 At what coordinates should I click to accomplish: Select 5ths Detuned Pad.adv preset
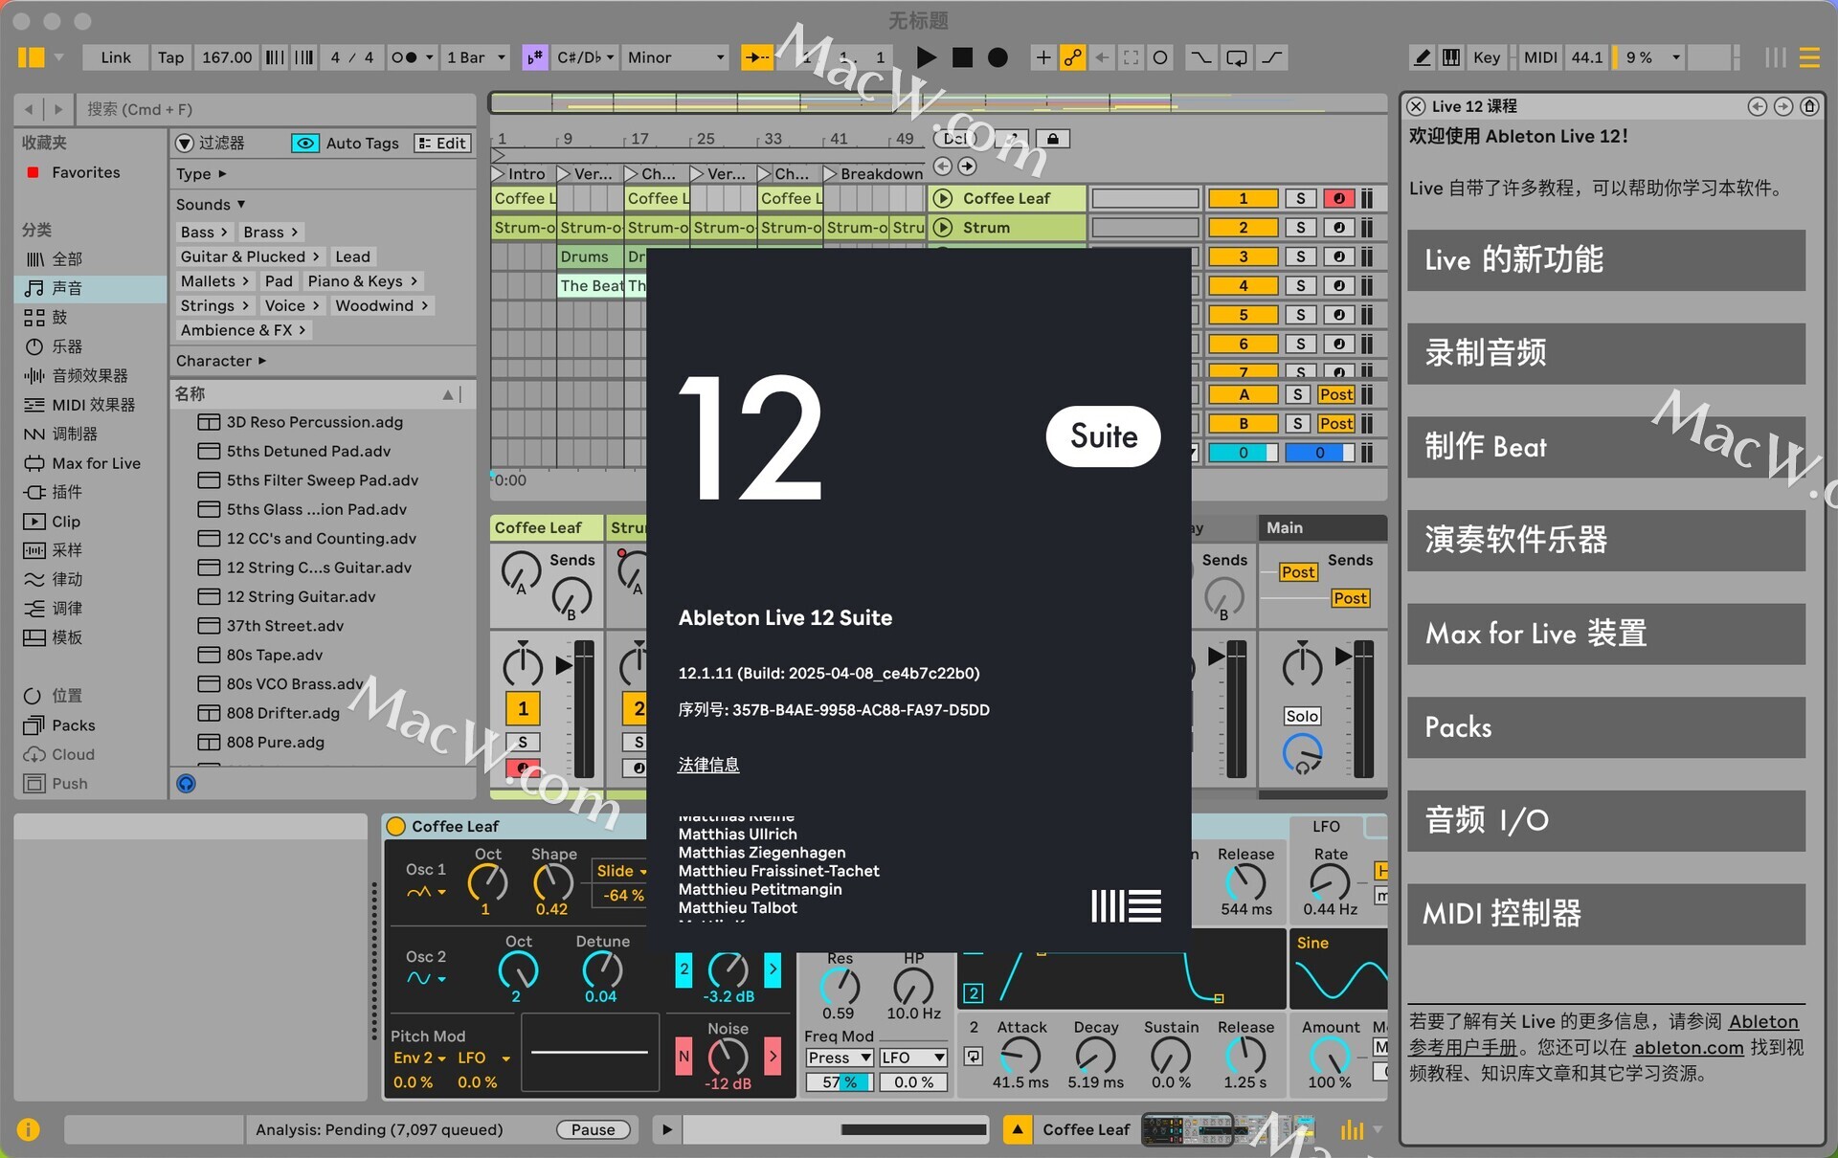pos(323,451)
